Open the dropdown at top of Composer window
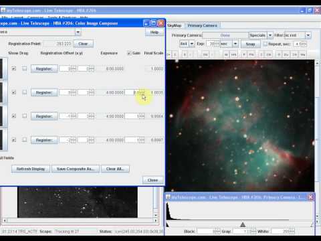321x241 pixels. (x=78, y=32)
